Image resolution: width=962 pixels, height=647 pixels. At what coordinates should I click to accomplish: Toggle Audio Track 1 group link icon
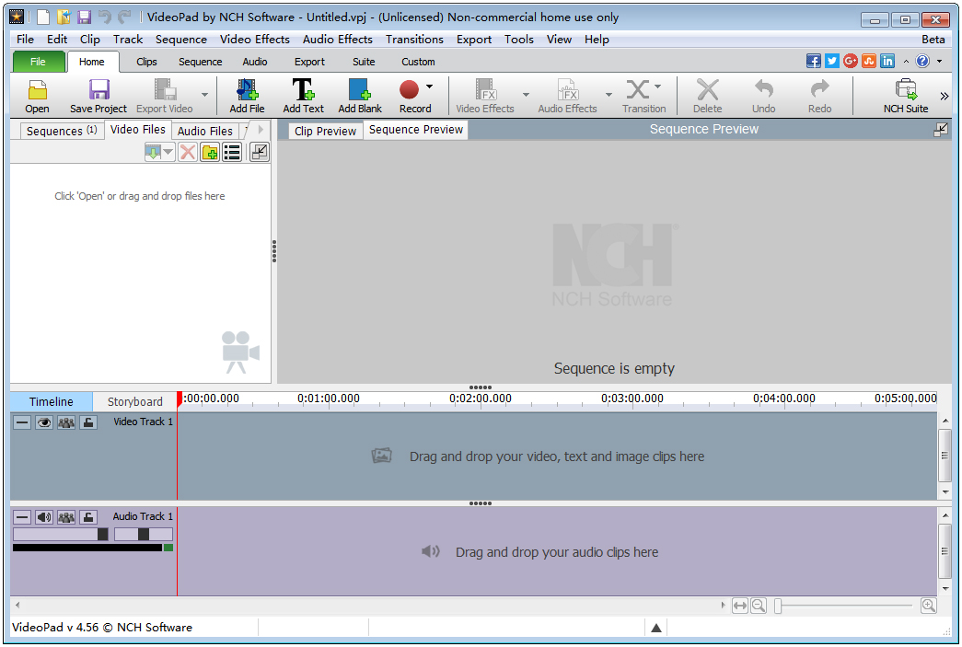pos(66,517)
